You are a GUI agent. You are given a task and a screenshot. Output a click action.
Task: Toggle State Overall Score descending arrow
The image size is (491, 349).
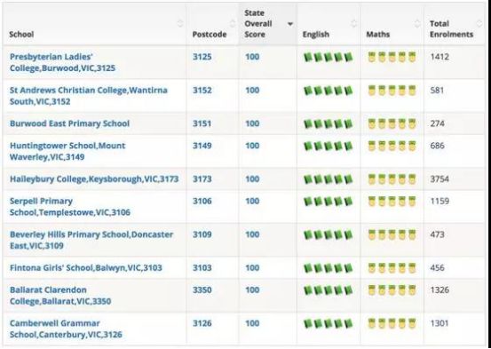pyautogui.click(x=290, y=24)
